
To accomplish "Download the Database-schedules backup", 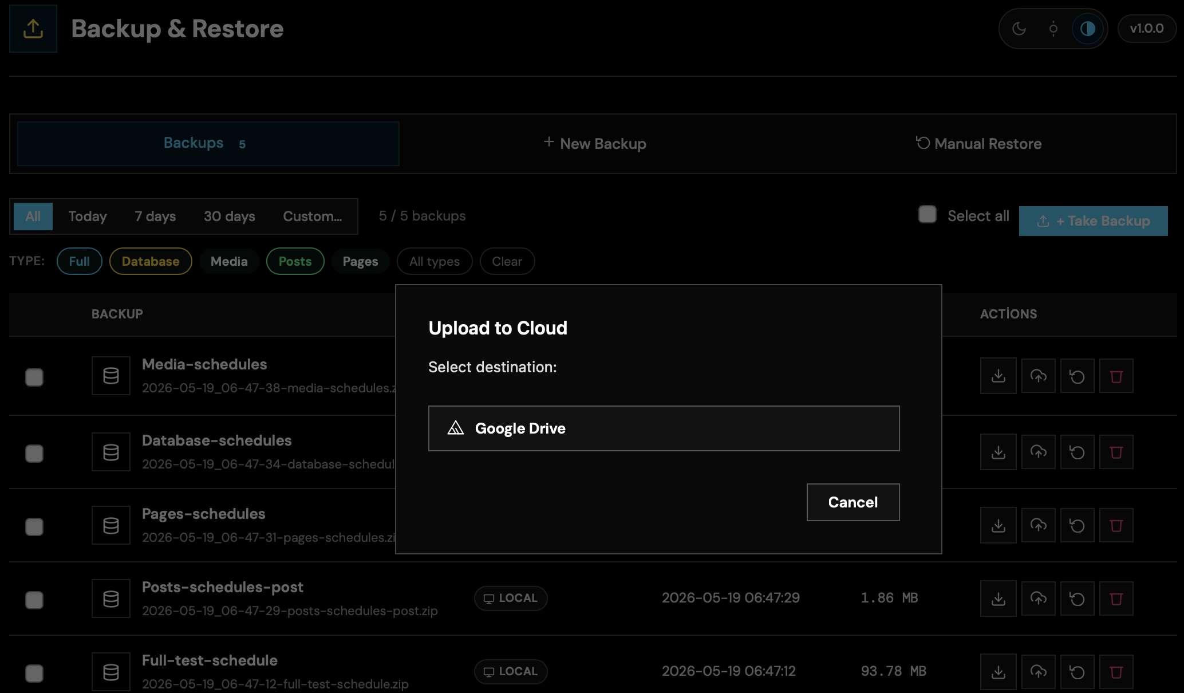I will coord(998,452).
